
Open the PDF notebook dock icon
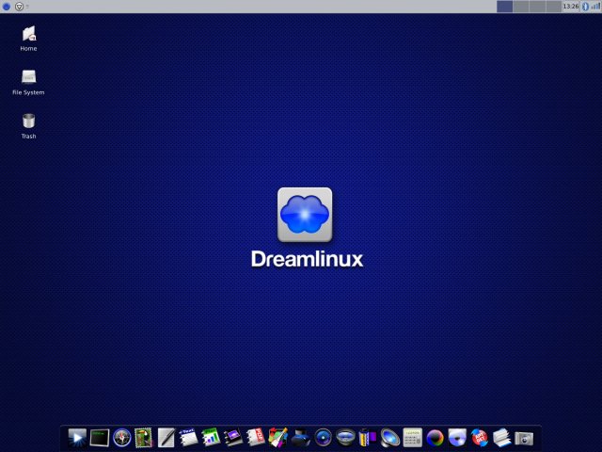[x=256, y=438]
